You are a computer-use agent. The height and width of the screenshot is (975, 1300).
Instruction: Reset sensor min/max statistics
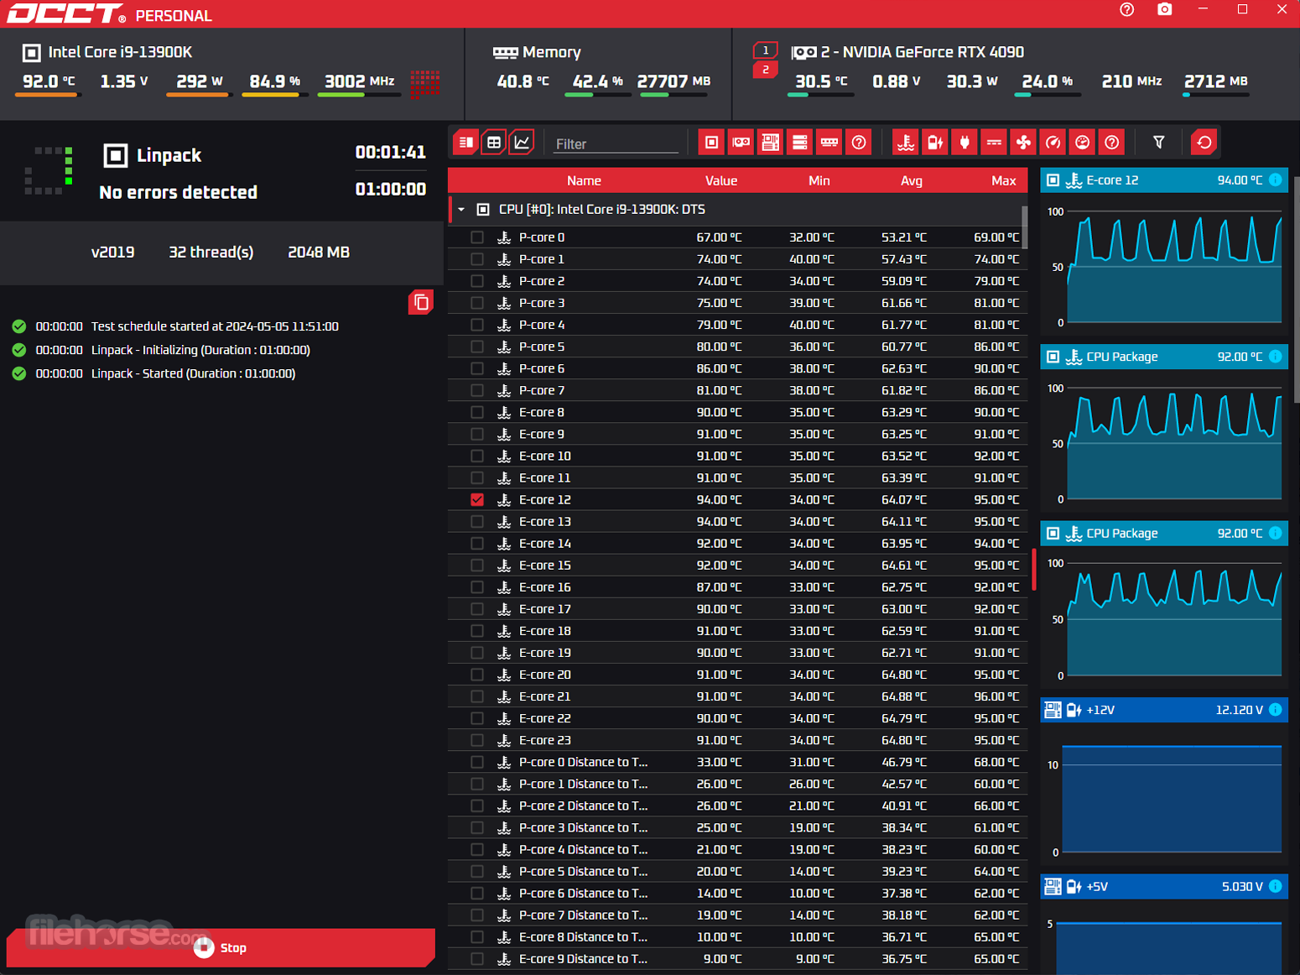click(x=1204, y=143)
